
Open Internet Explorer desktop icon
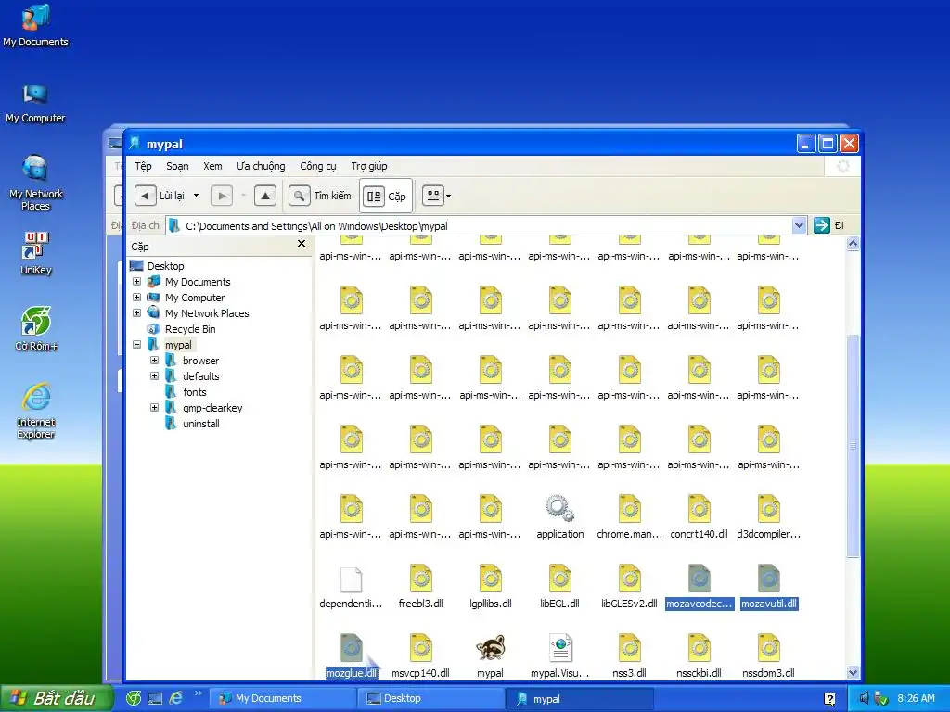click(x=36, y=411)
